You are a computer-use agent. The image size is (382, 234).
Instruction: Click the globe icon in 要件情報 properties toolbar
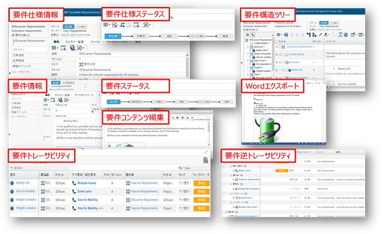(60, 100)
